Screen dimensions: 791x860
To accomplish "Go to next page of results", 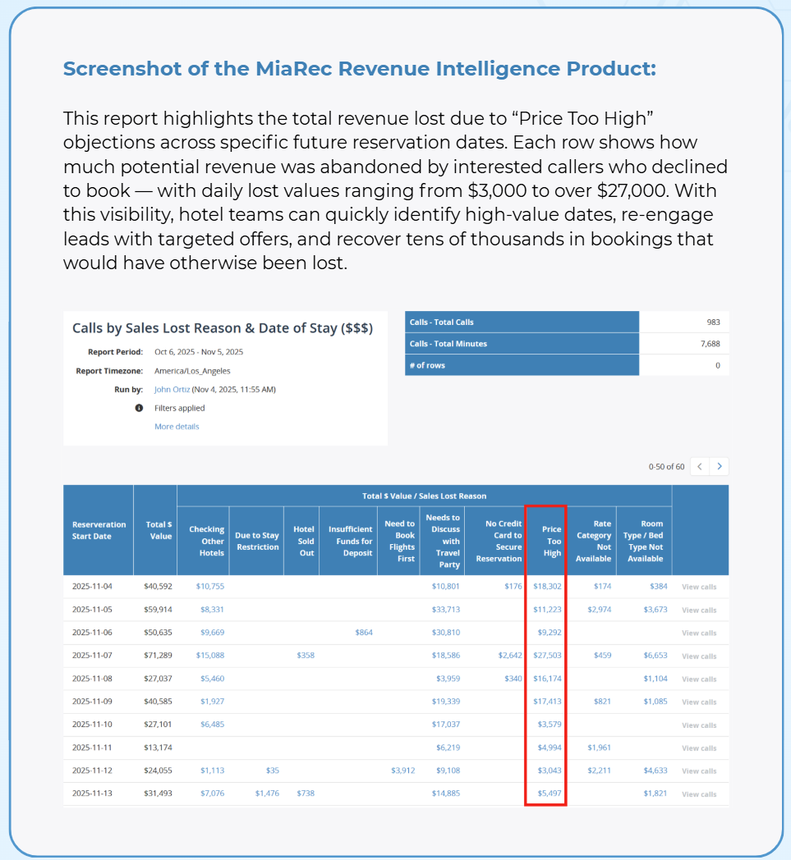I will 720,466.
